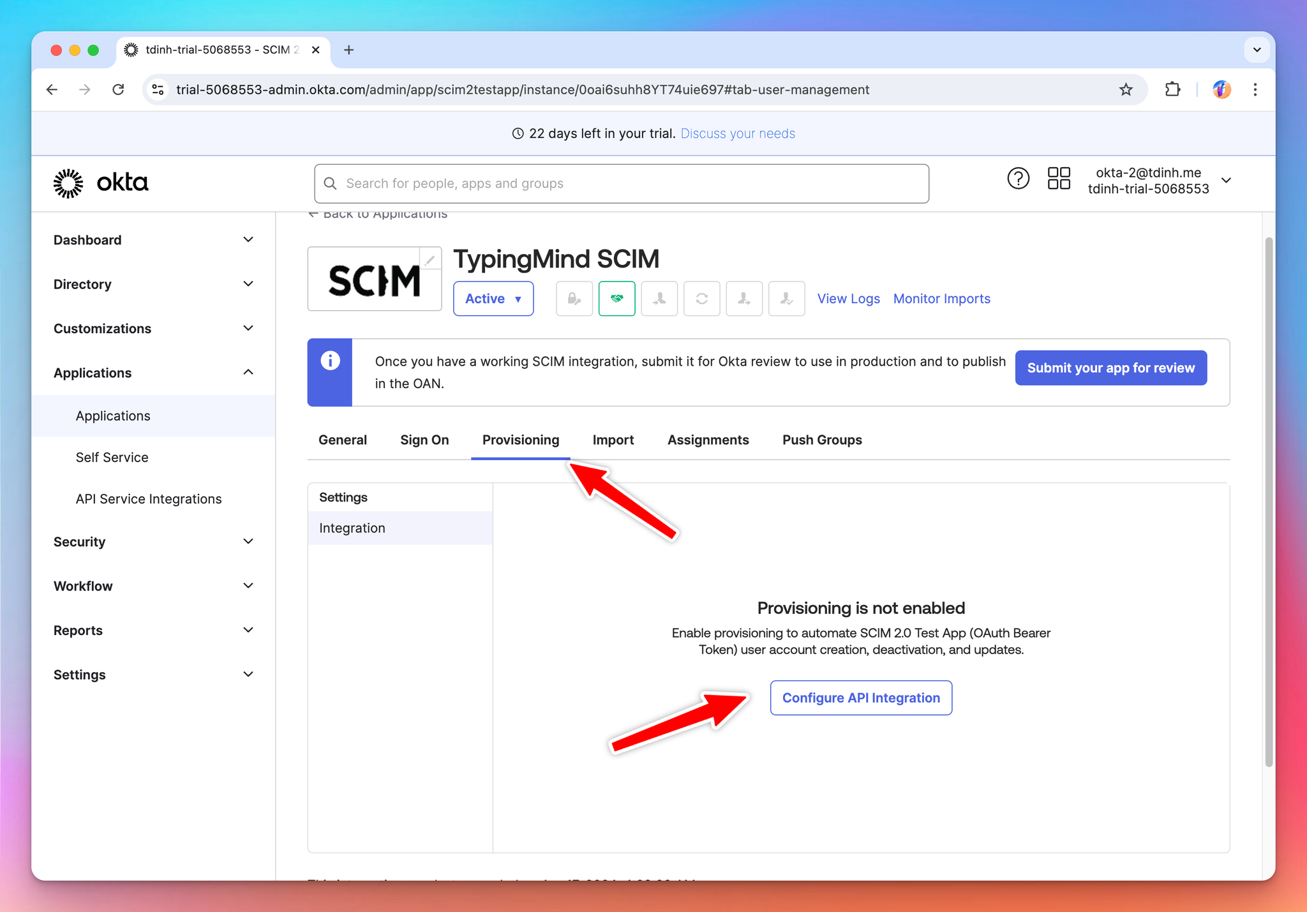Screen dimensions: 1307x912
Task: Click the search for people, apps and groups field
Action: coord(622,184)
